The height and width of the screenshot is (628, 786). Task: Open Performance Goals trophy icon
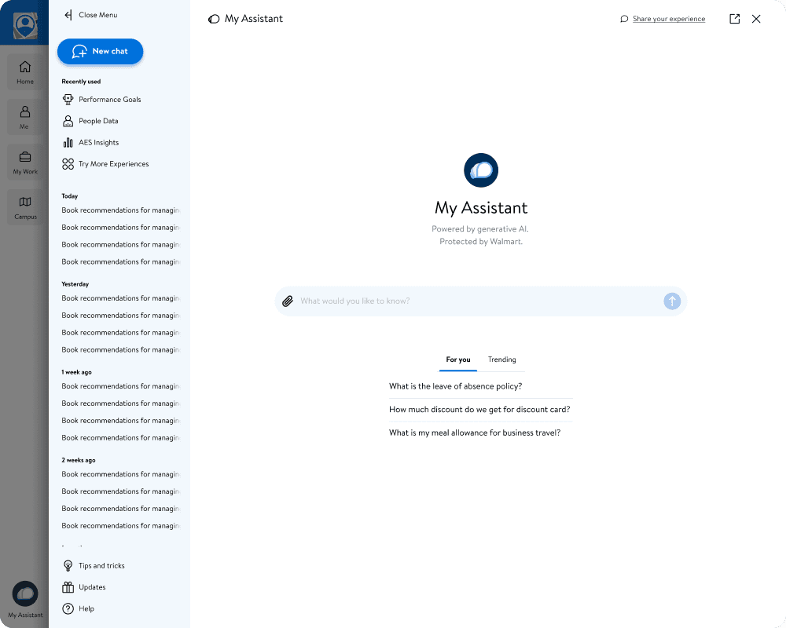coord(68,99)
